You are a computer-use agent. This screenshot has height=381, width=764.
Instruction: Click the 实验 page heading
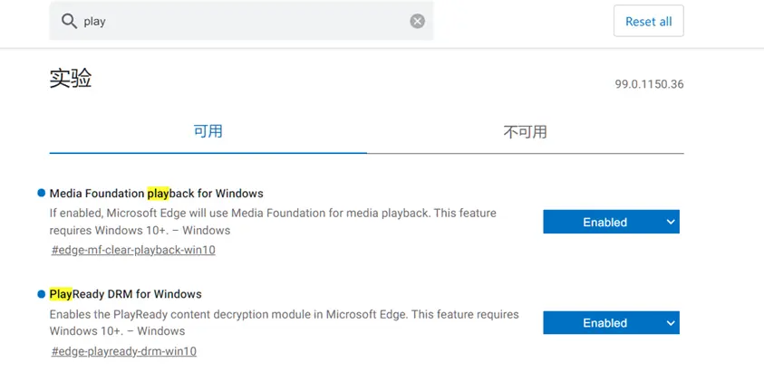pos(71,79)
